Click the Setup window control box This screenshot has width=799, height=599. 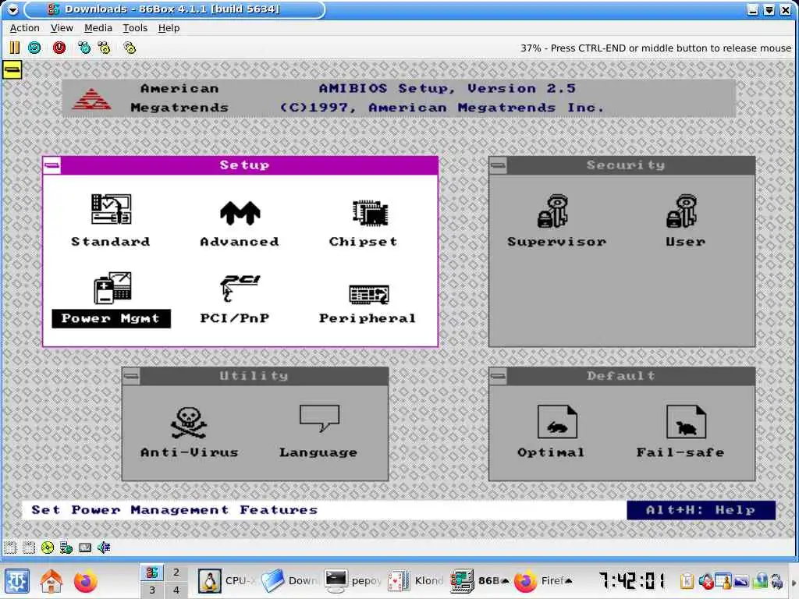click(x=52, y=165)
